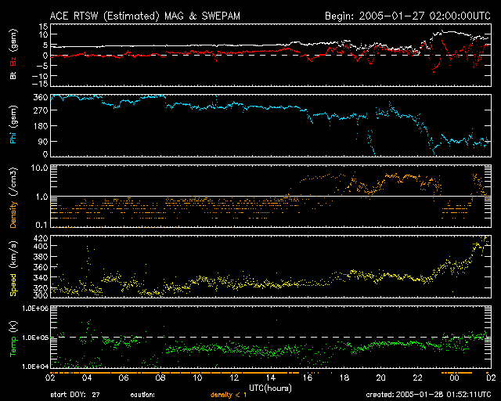Click the 'Density (/cm3)' axis label

[x=13, y=197]
